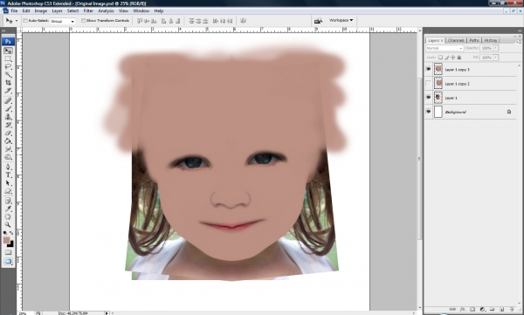Toggle lock position icon

tap(452, 58)
